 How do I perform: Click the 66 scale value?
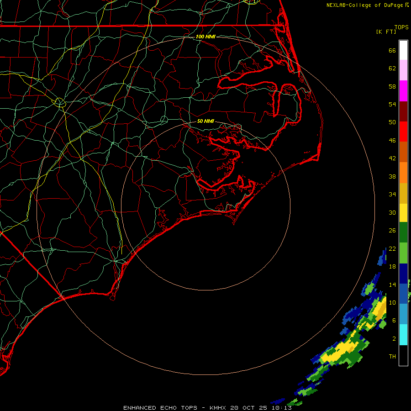pos(392,50)
